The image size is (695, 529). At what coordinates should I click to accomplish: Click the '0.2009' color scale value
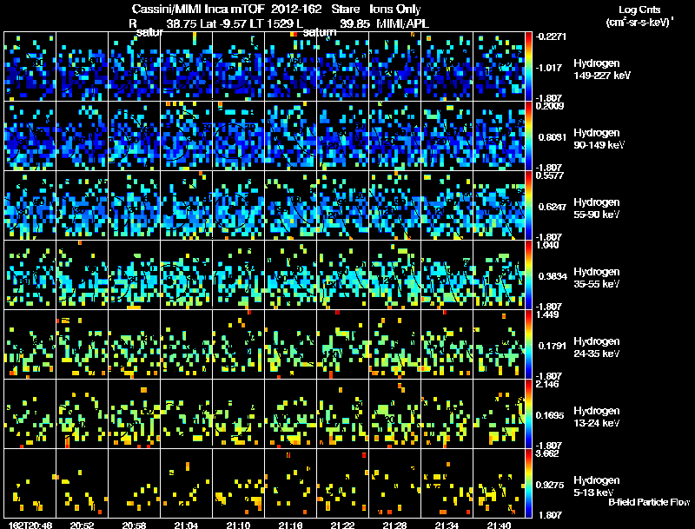[550, 105]
